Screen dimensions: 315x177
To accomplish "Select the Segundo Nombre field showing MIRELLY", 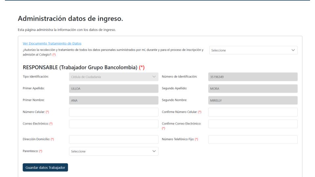I will (253, 100).
